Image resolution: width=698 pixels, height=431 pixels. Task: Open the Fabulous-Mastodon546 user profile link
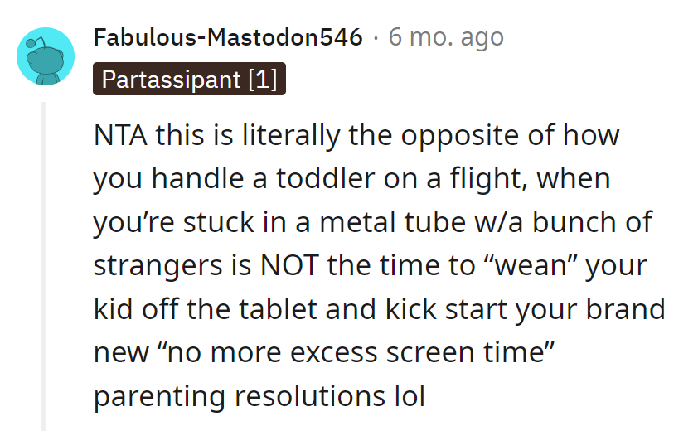pyautogui.click(x=228, y=37)
